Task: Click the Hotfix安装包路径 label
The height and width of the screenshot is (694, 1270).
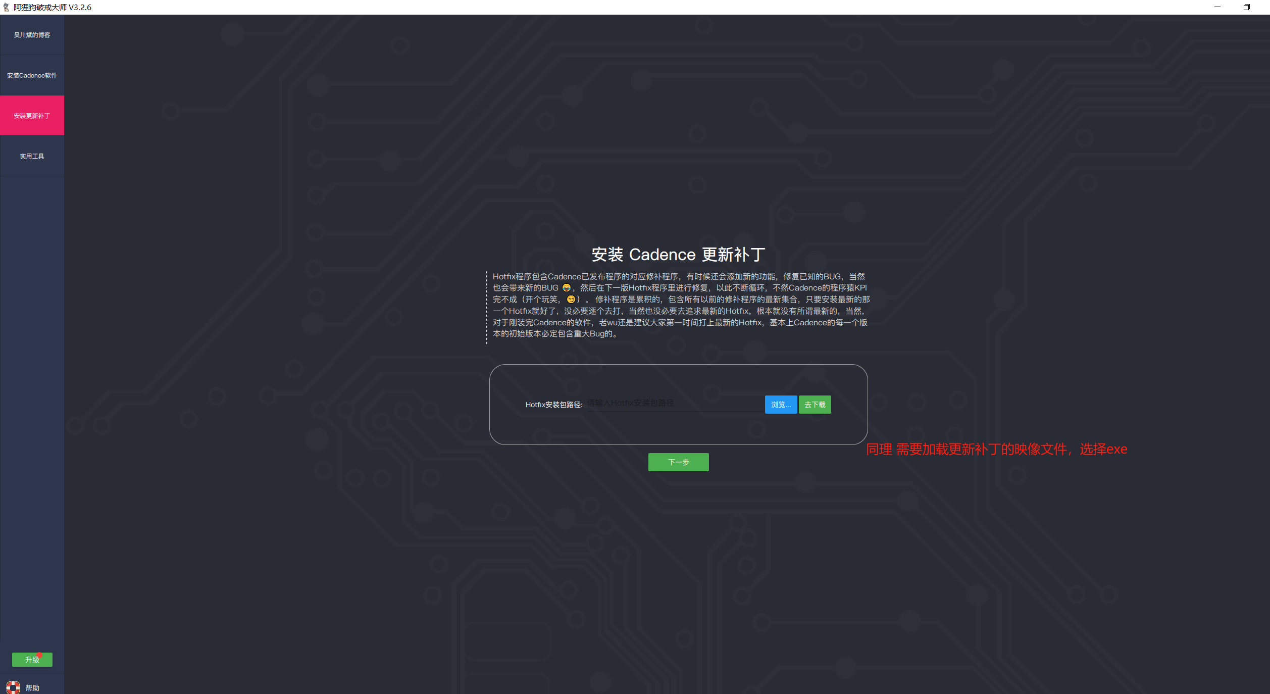Action: pos(554,405)
